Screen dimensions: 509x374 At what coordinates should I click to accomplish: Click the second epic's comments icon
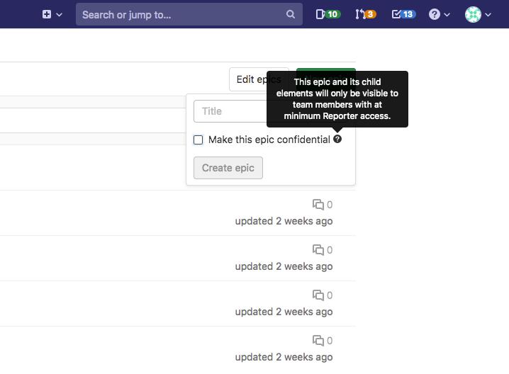tap(318, 250)
